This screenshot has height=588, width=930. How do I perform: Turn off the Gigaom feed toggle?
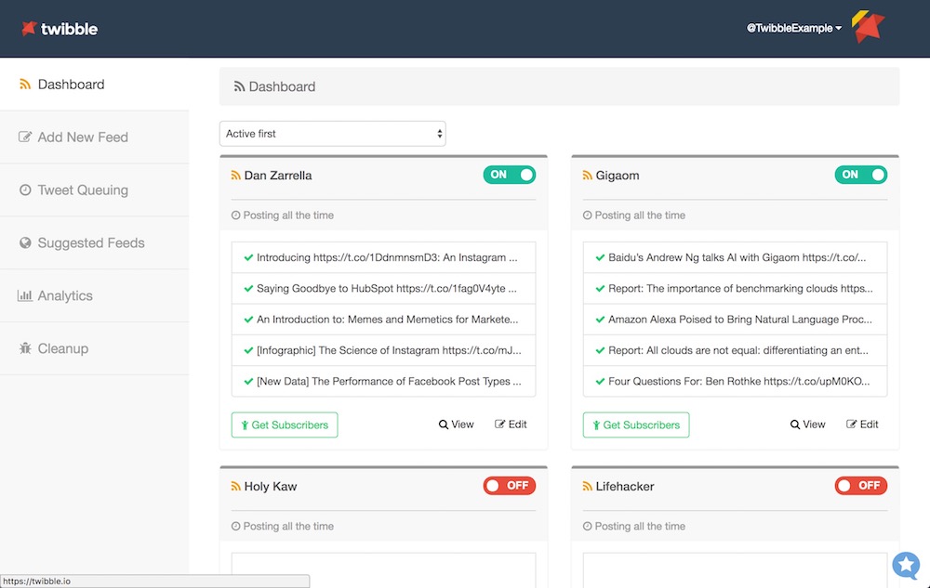861,175
